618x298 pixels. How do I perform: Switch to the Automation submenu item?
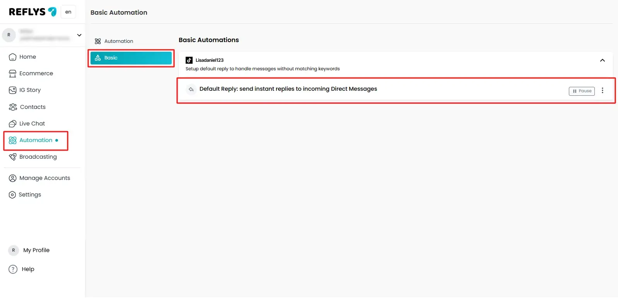[118, 41]
